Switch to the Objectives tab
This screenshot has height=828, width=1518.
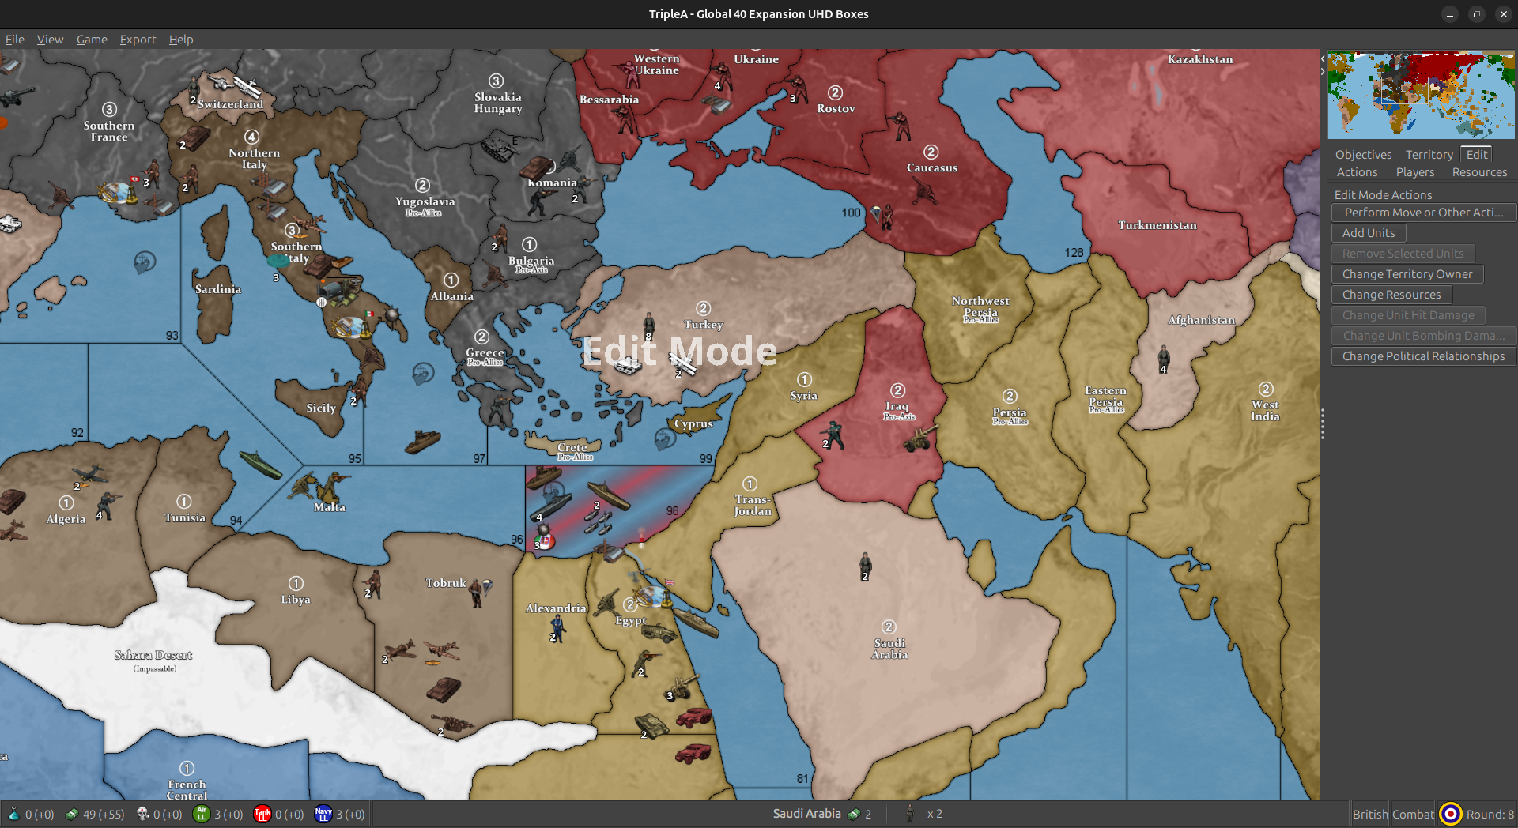click(1363, 155)
